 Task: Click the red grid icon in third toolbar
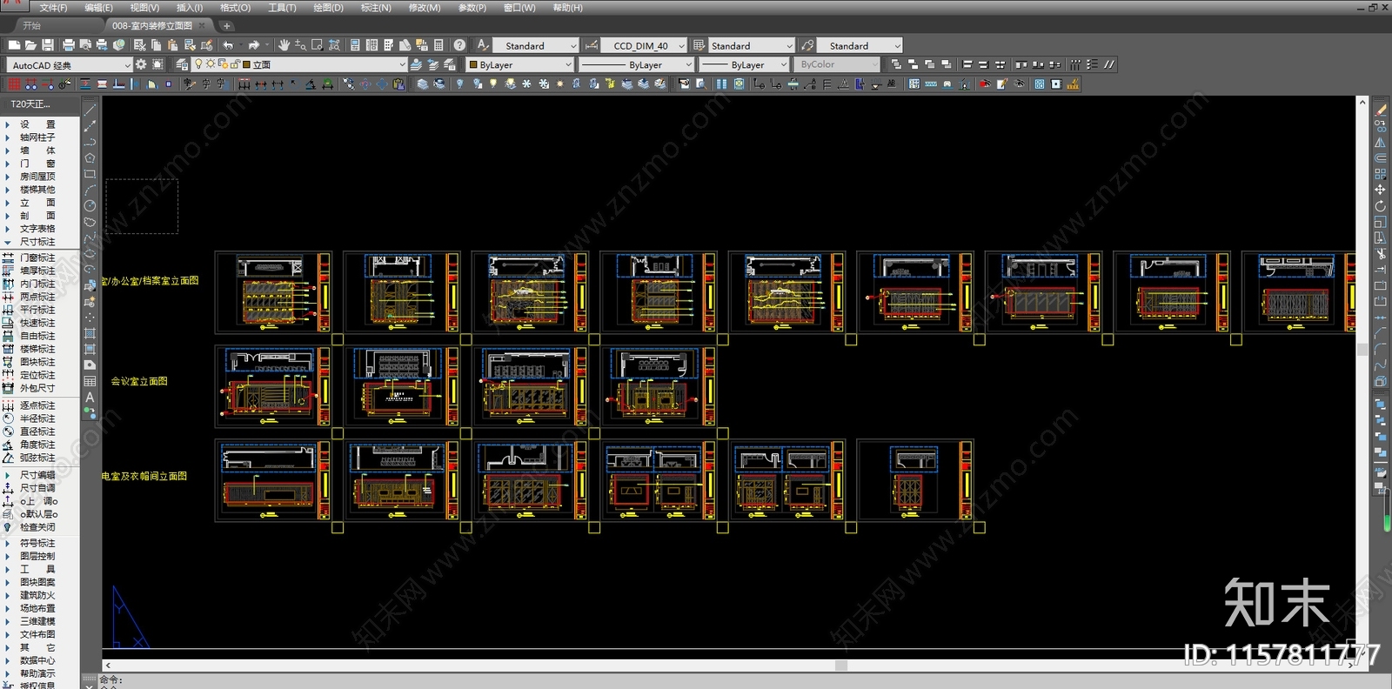14,84
